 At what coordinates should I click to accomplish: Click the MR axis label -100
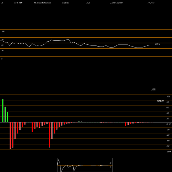click(x=169, y=152)
